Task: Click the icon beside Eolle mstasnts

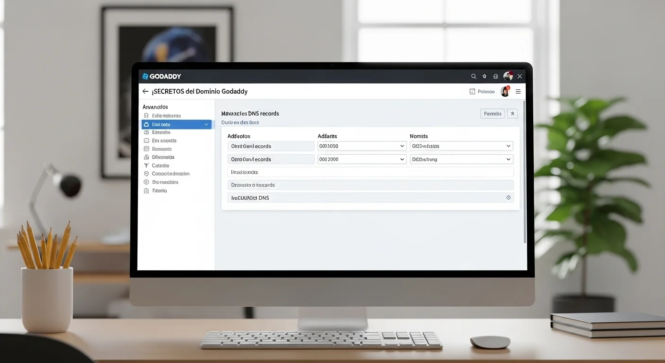Action: [146, 116]
